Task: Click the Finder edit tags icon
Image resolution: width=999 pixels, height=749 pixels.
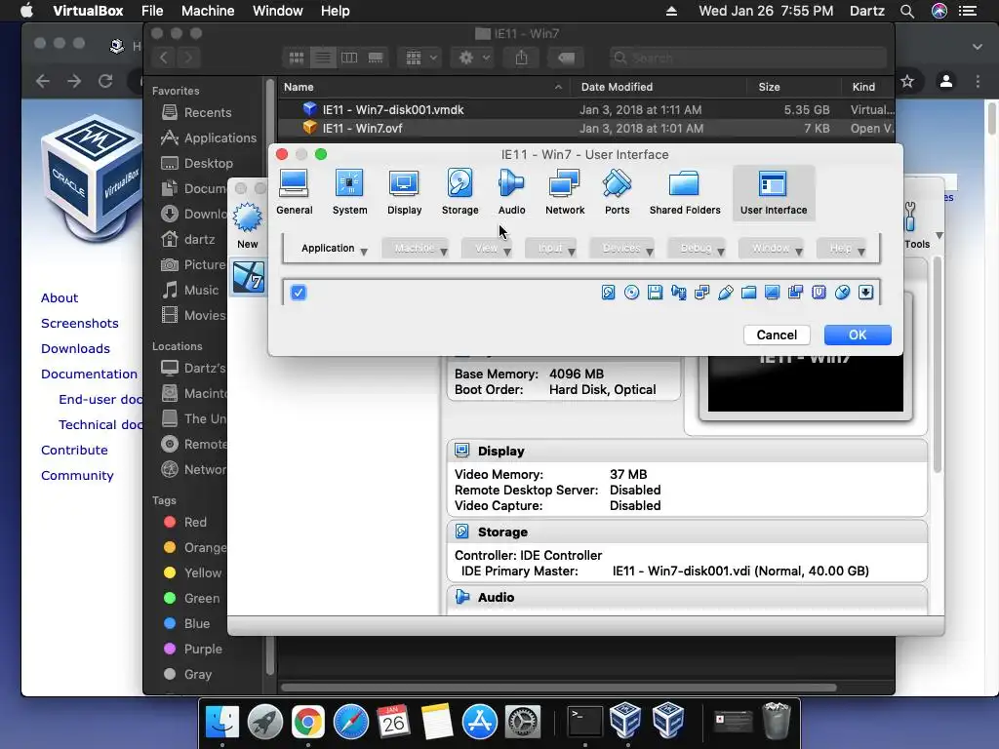Action: click(566, 58)
